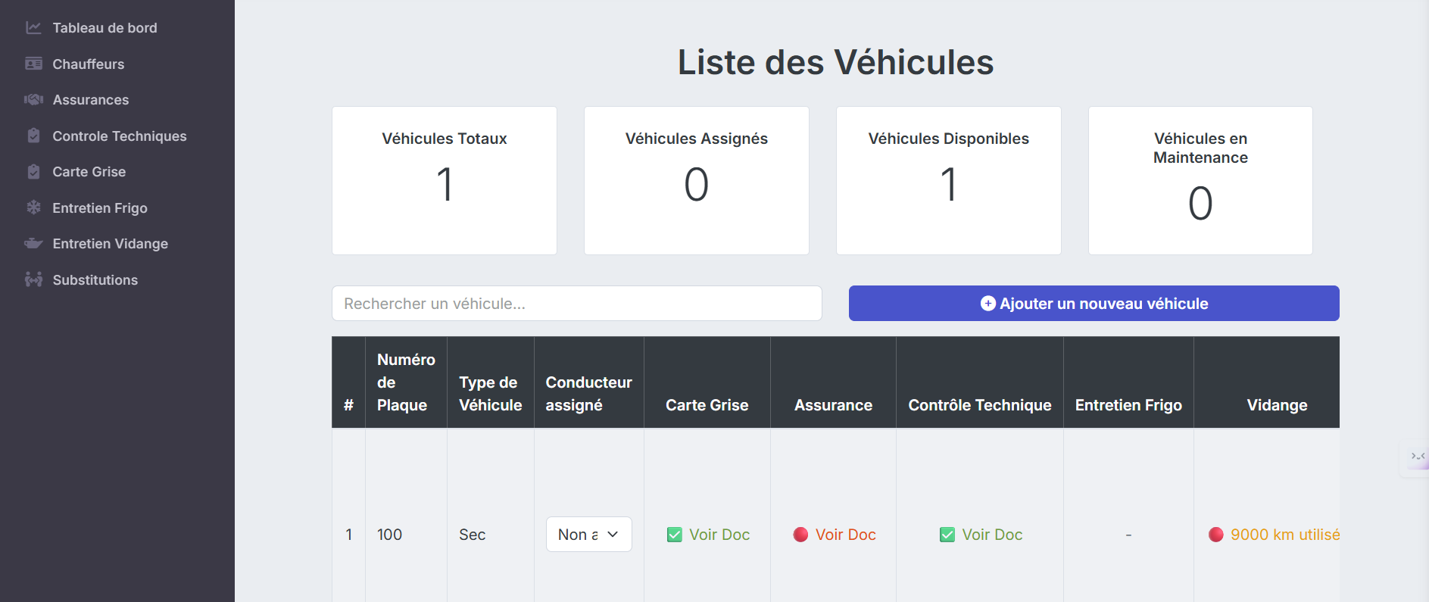Screen dimensions: 1429x602
Task: Open the Conducteur assigné dropdown
Action: pyautogui.click(x=588, y=535)
